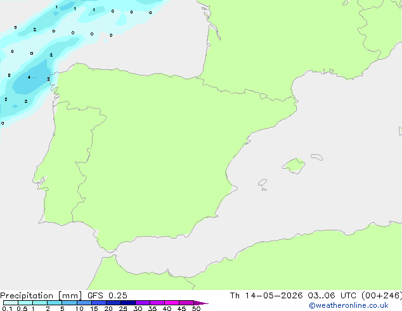Click the Menorca island outline

tap(317, 157)
